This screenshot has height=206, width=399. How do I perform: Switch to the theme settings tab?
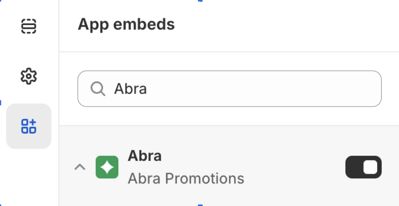[x=29, y=76]
